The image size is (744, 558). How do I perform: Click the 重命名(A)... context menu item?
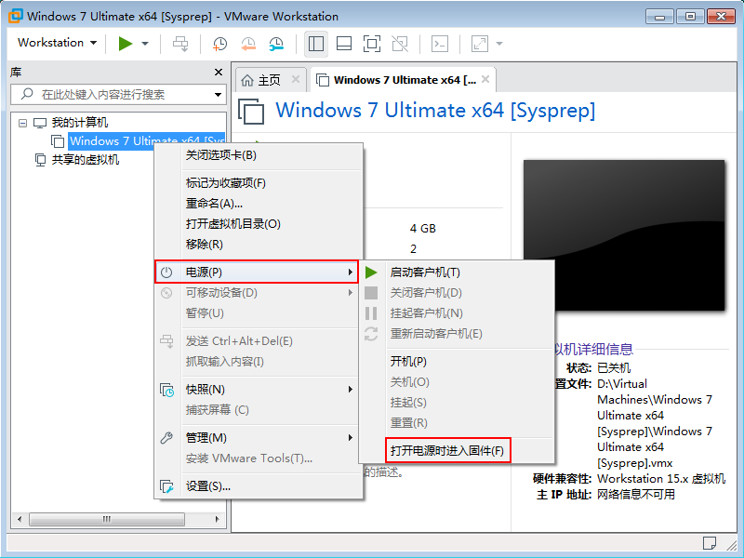tap(214, 204)
